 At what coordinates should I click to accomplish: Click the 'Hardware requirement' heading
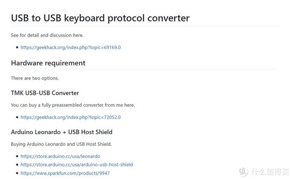pos(48,63)
